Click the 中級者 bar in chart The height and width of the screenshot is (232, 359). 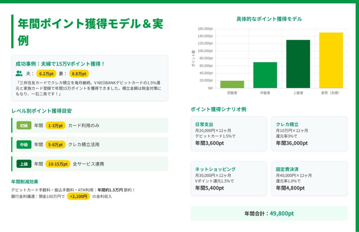click(x=265, y=75)
